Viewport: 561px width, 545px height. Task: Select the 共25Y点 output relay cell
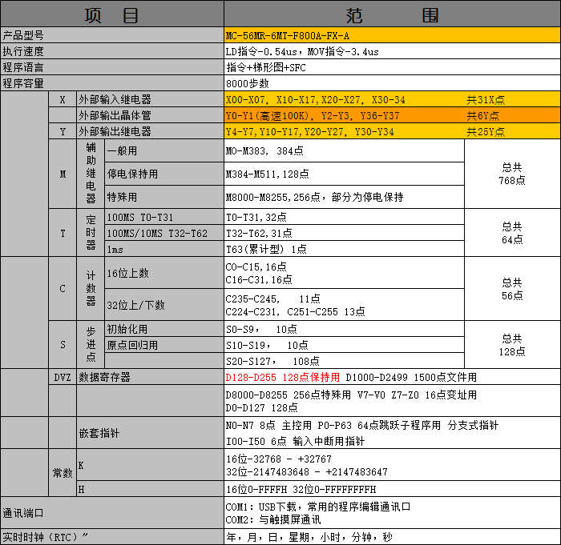486,131
